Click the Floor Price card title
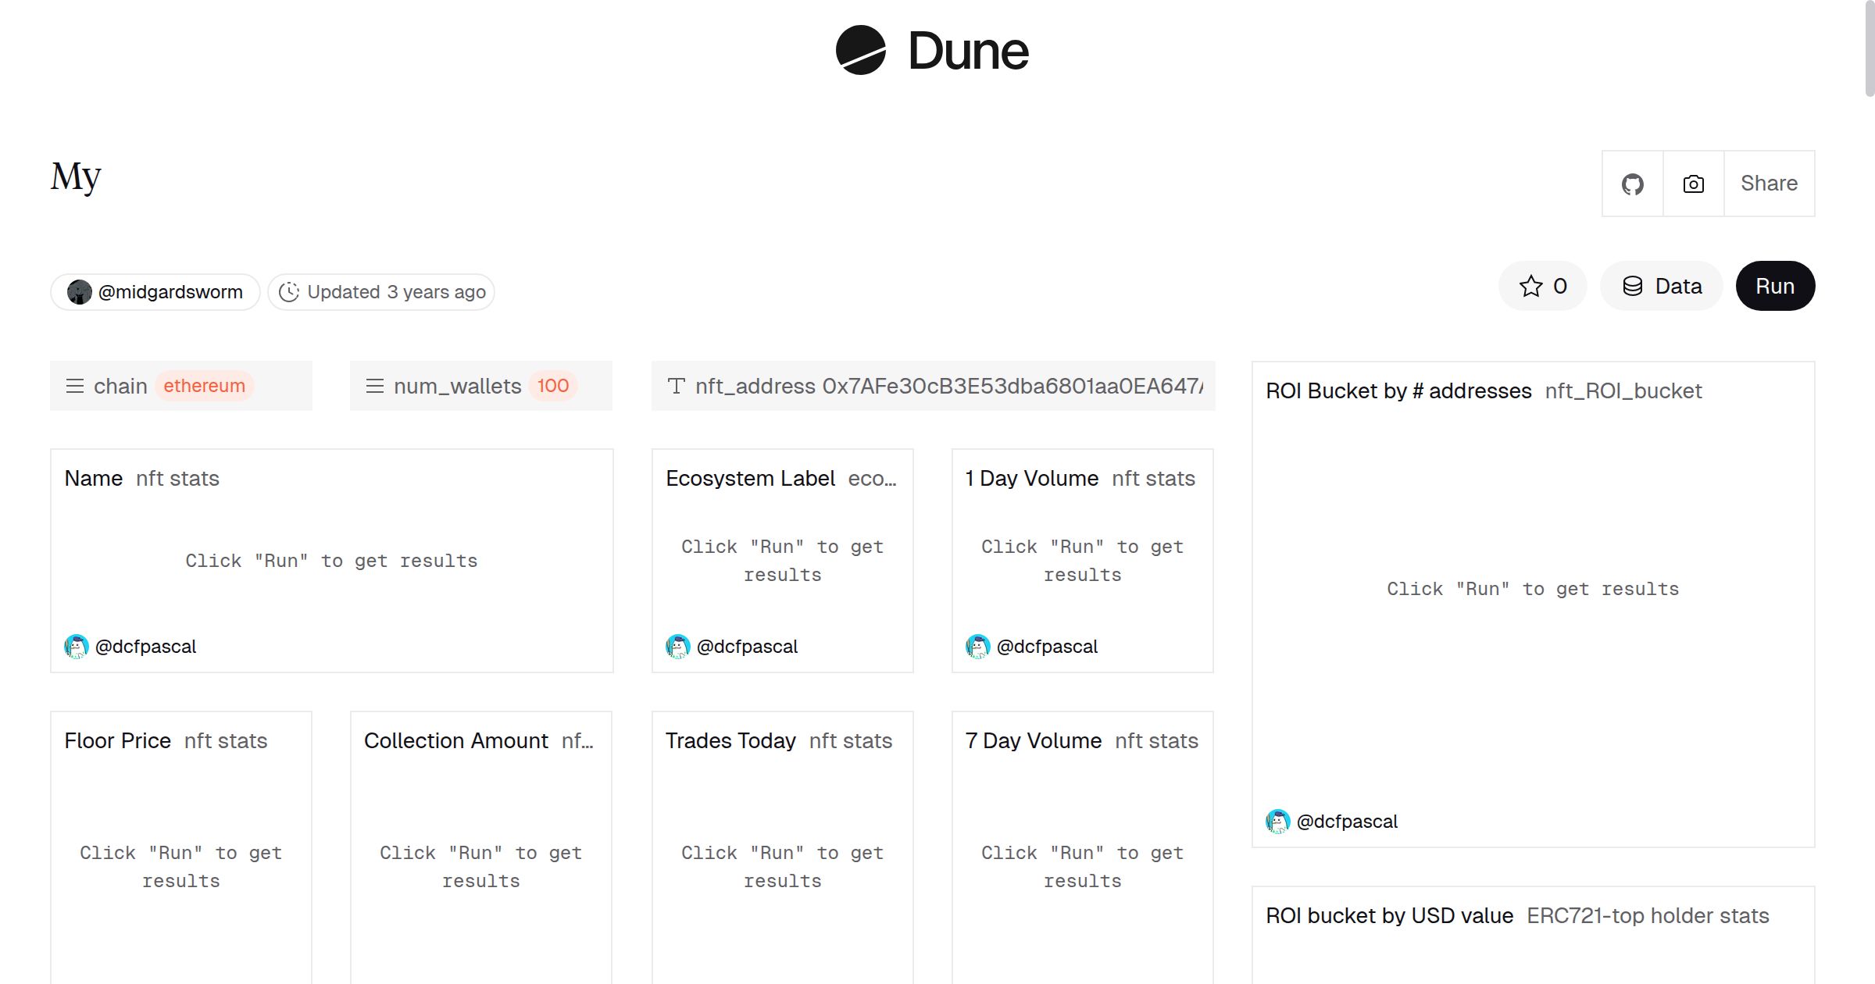Image resolution: width=1875 pixels, height=984 pixels. click(117, 741)
